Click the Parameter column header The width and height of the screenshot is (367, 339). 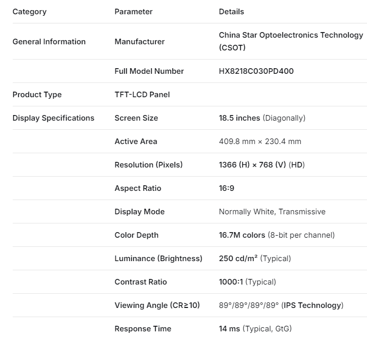[133, 12]
